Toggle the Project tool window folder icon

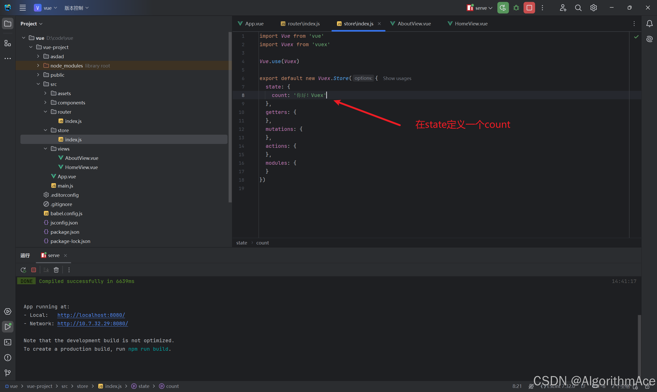pos(8,24)
